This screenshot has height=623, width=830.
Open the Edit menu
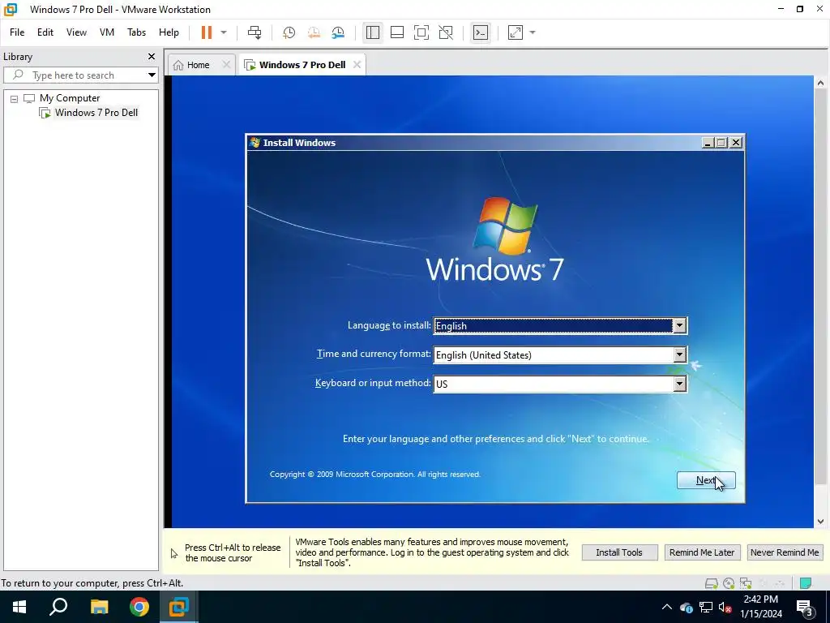pyautogui.click(x=45, y=32)
